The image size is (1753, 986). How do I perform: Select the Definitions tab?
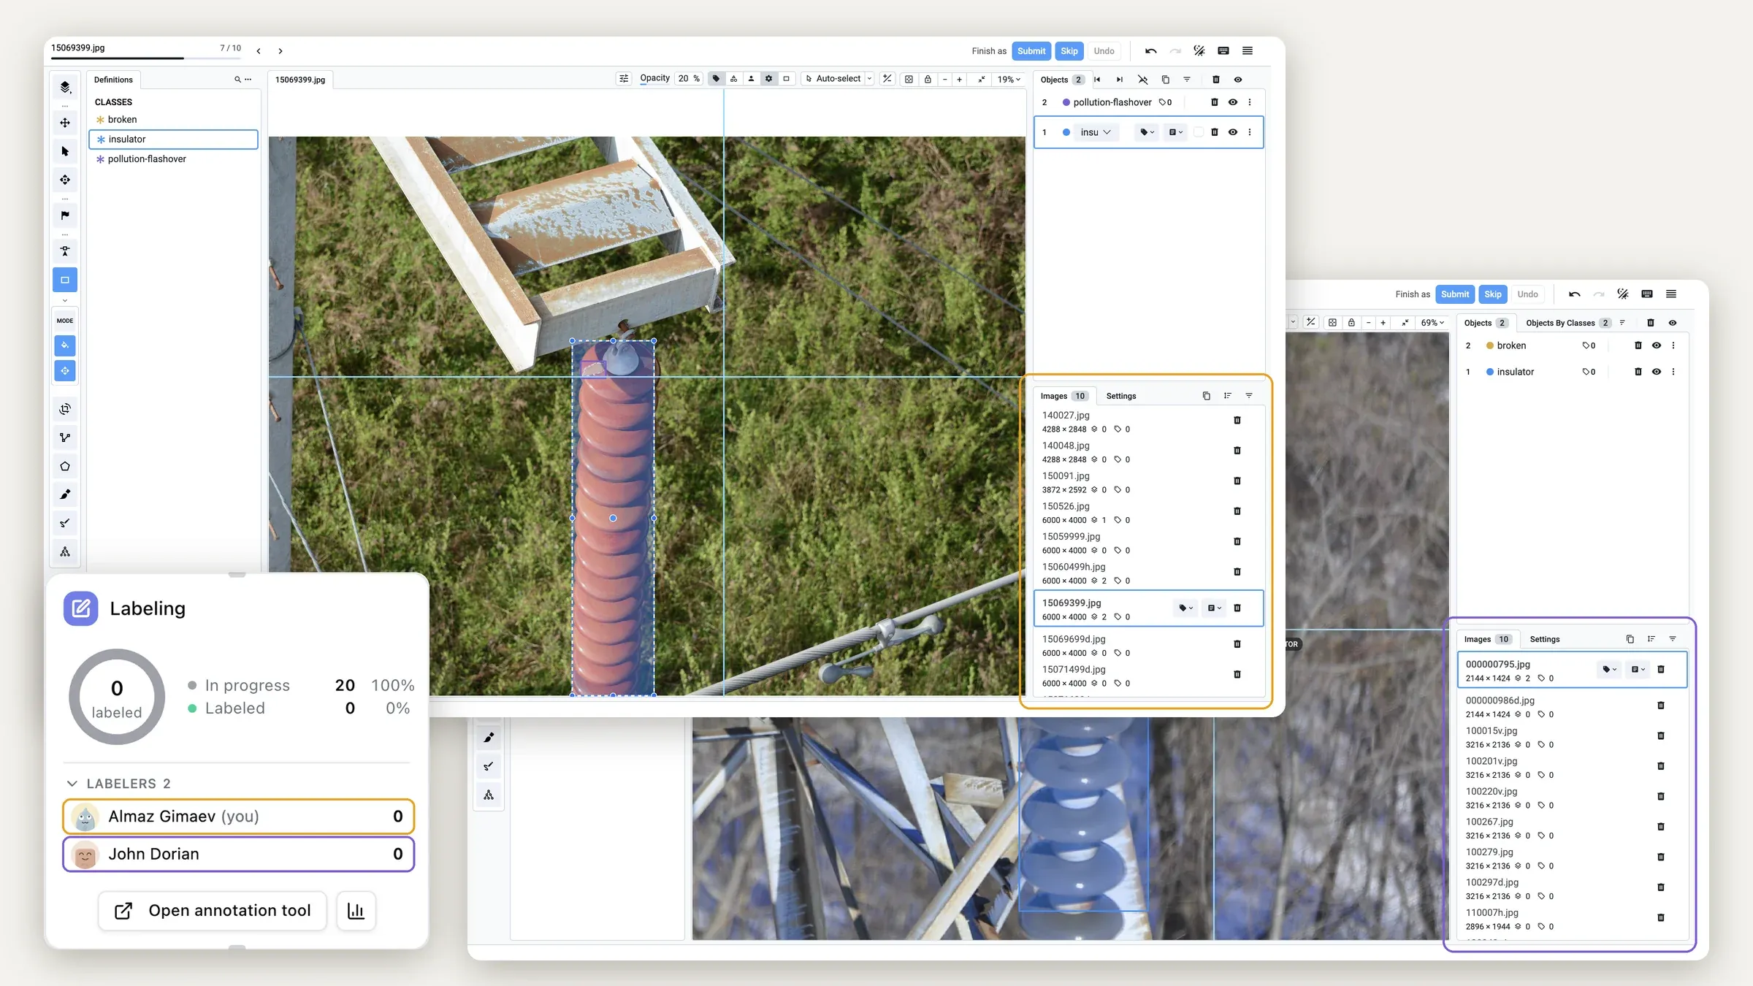113,80
